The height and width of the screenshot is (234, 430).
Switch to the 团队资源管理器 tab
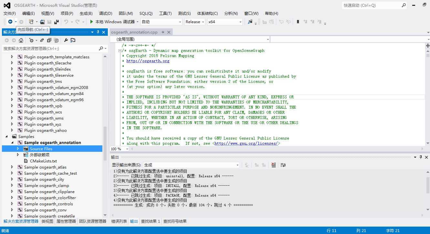(x=93, y=221)
